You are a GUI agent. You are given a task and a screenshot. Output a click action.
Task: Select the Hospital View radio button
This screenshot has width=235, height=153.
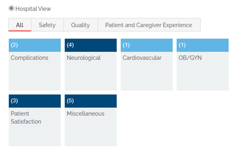click(11, 8)
